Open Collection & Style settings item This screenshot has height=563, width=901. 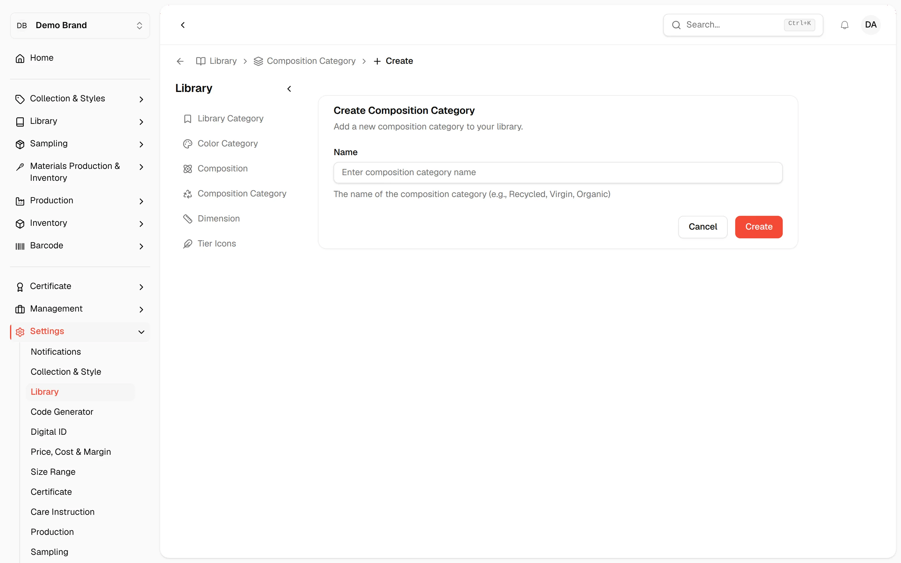[65, 372]
